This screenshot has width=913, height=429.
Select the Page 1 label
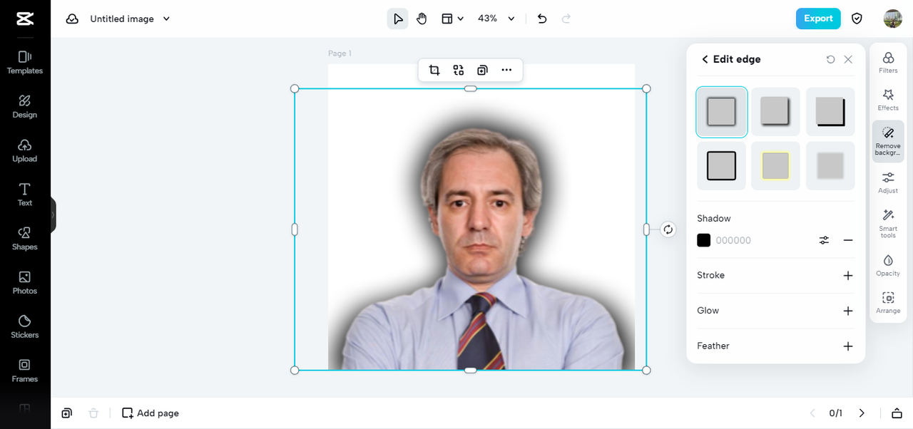click(x=340, y=53)
